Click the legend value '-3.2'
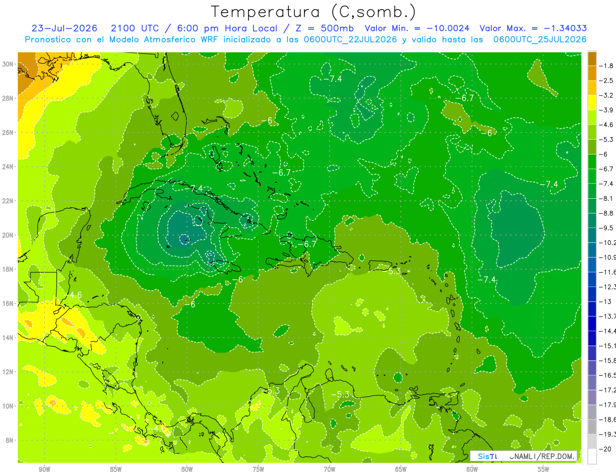Image resolution: width=616 pixels, height=476 pixels. [606, 96]
